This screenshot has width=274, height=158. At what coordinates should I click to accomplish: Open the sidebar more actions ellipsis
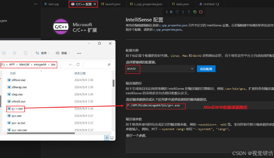36,4
